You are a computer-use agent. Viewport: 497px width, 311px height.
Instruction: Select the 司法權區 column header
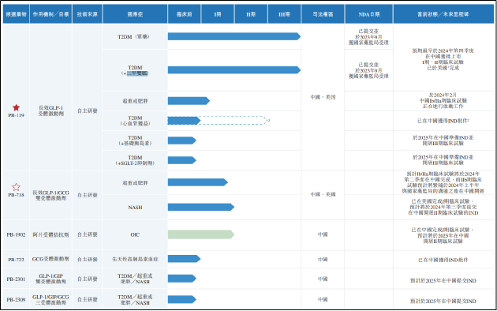tap(323, 14)
